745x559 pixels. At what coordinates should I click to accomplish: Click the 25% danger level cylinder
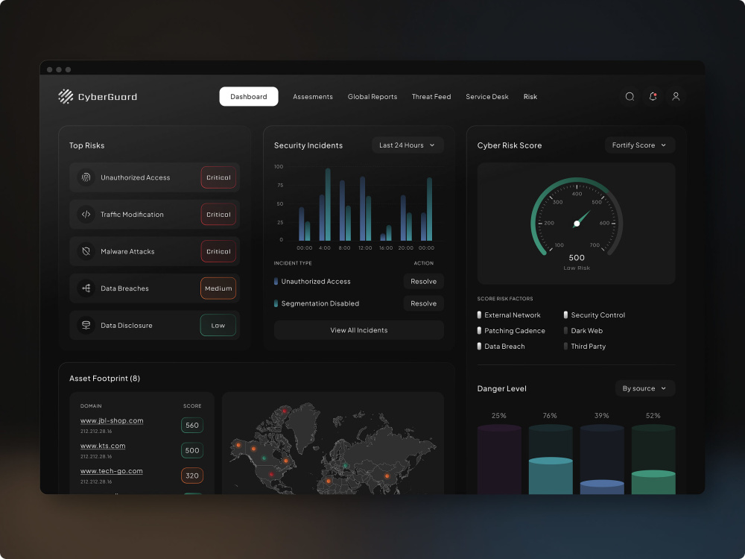(499, 459)
